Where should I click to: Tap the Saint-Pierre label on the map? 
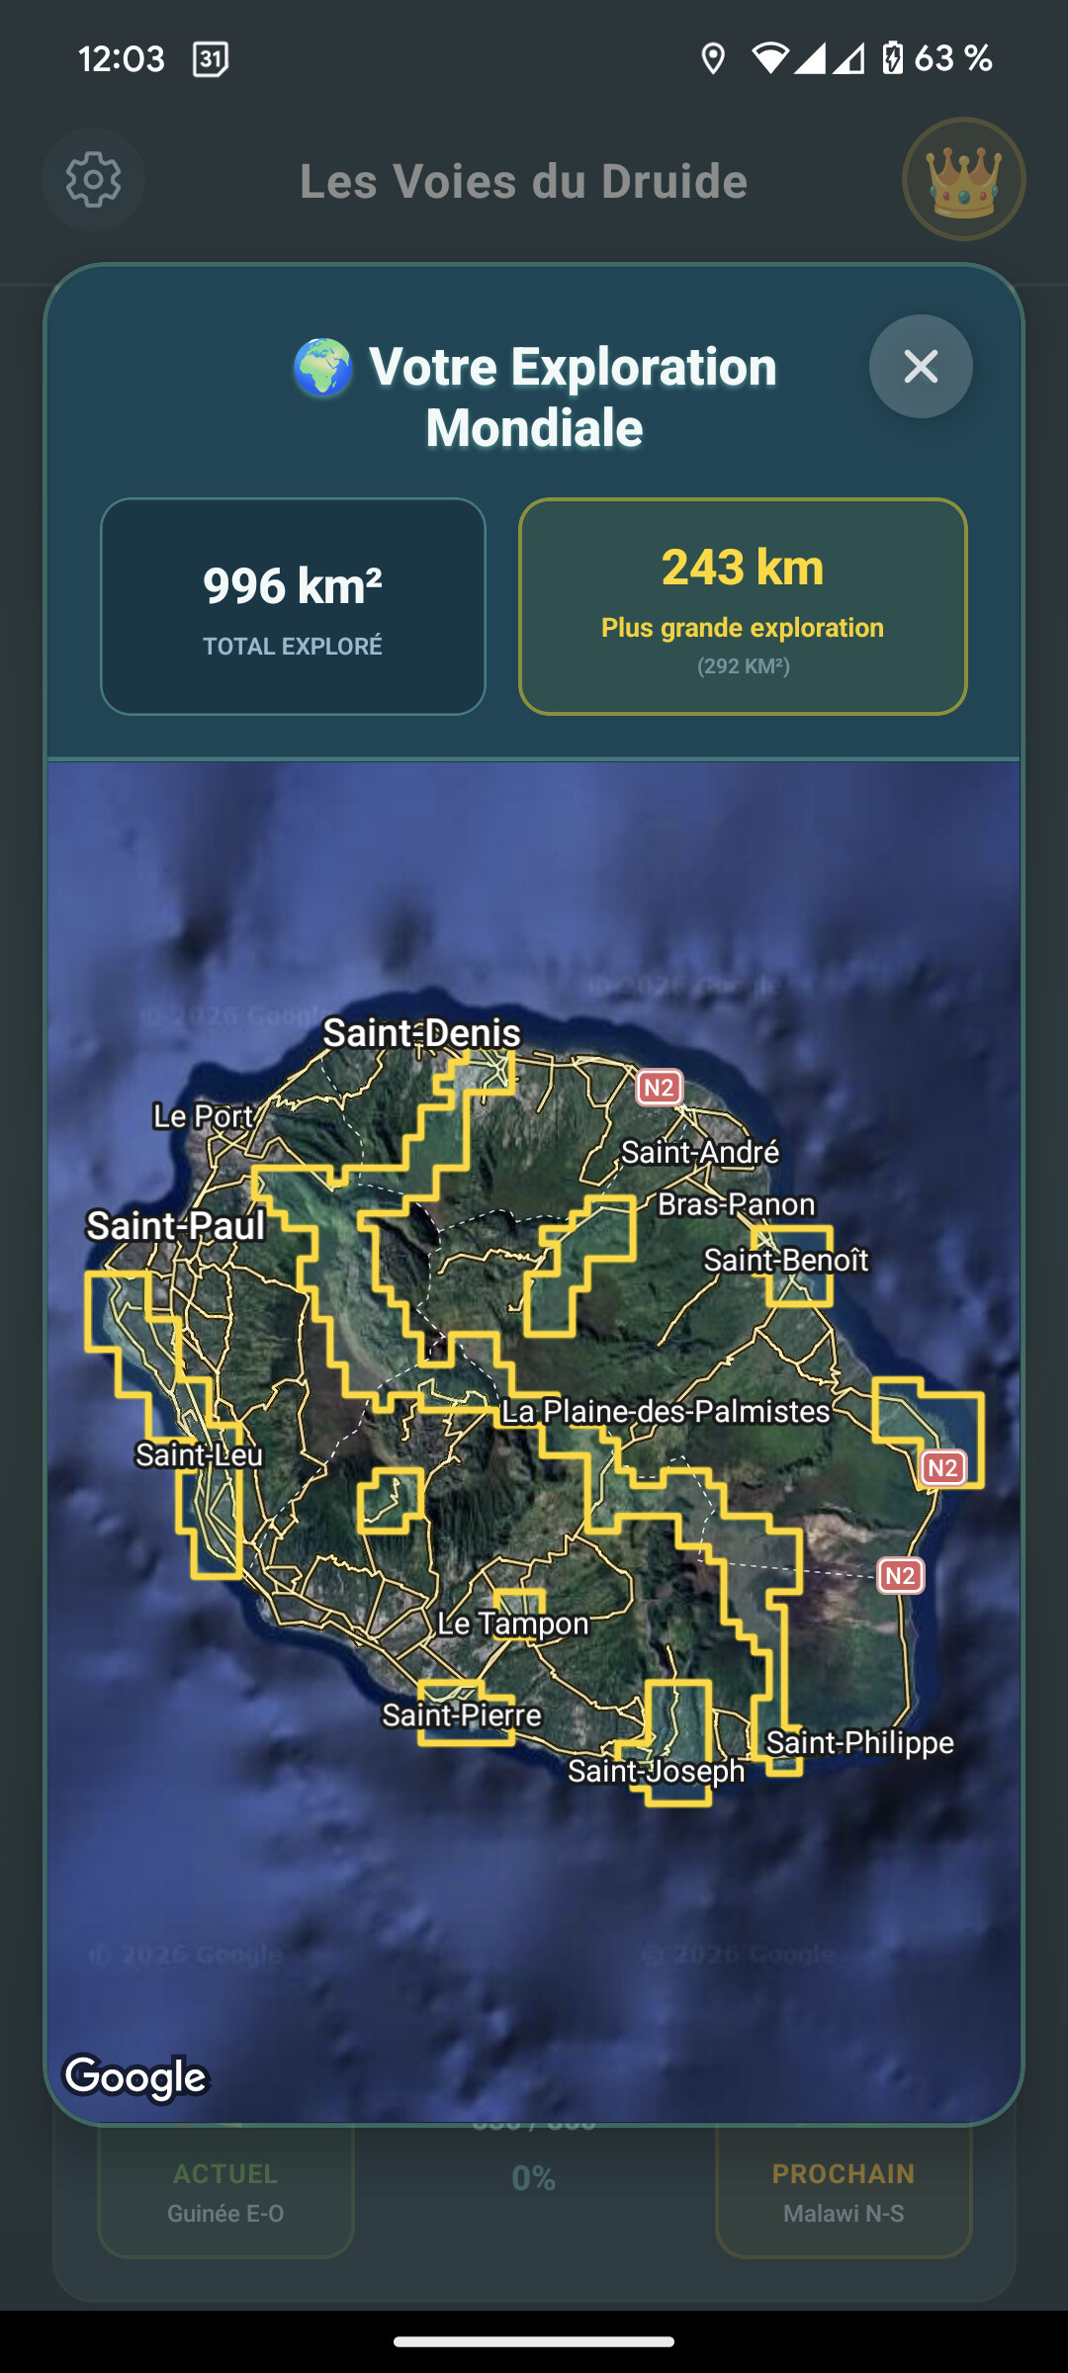[x=462, y=1714]
